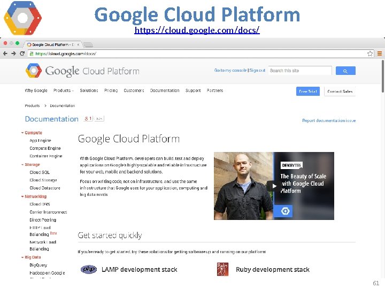
Task: Open Cloud Storage in sidebar
Action: (x=43, y=180)
